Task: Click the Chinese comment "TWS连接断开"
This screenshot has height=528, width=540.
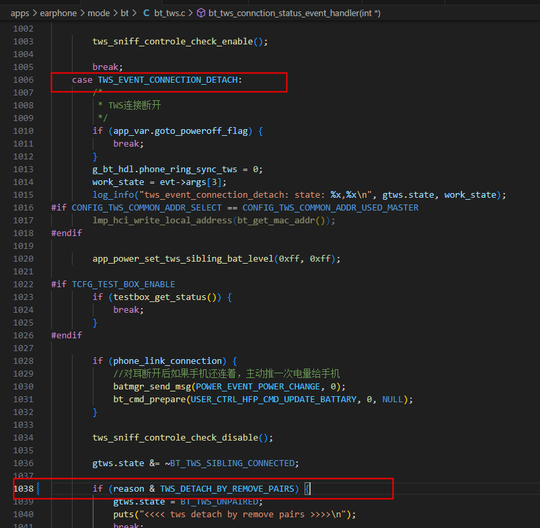Action: (134, 106)
